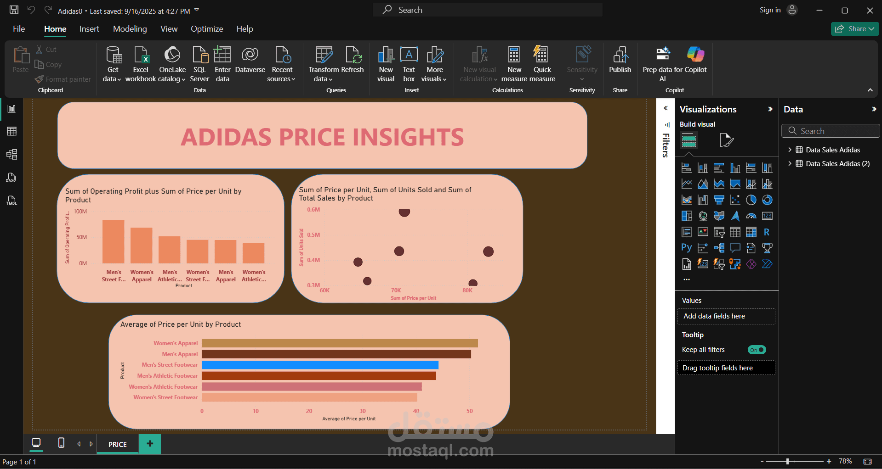
Task: Open the file name saved-status dropdown
Action: [x=197, y=10]
